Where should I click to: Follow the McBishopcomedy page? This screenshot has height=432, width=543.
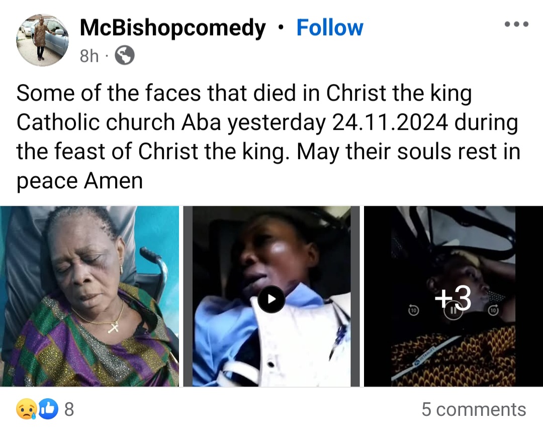(x=329, y=28)
